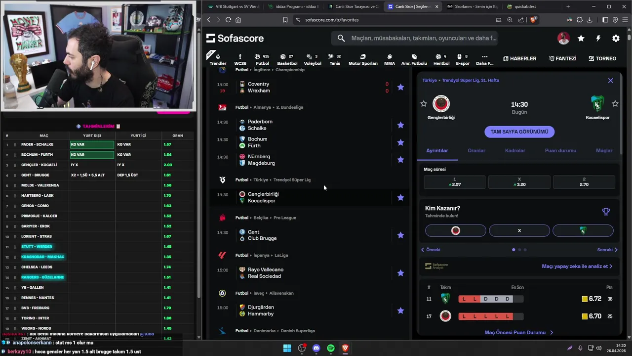Open the Tenis category
Screen dimensions: 632x356
[335, 59]
